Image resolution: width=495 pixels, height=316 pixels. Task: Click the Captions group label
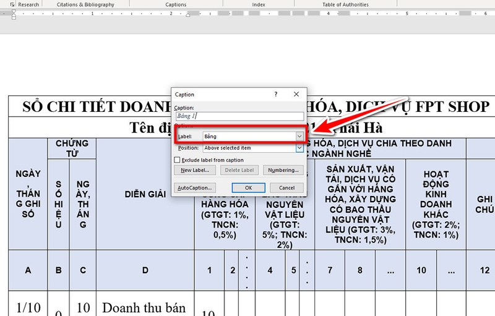176,4
